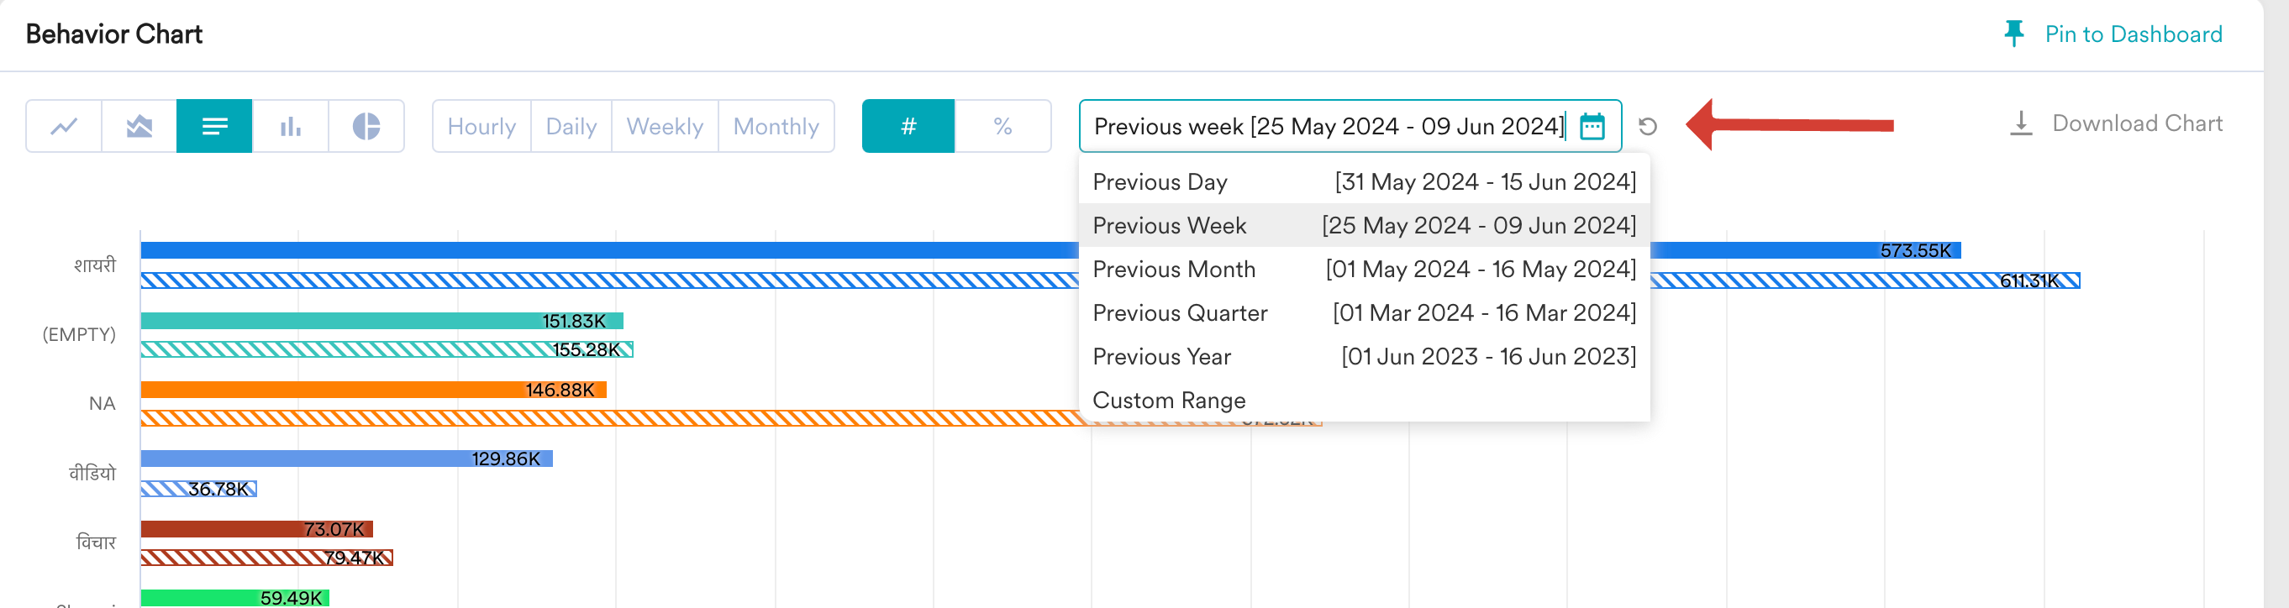
Task: Choose Previous Day comparison option
Action: [x=1364, y=182]
